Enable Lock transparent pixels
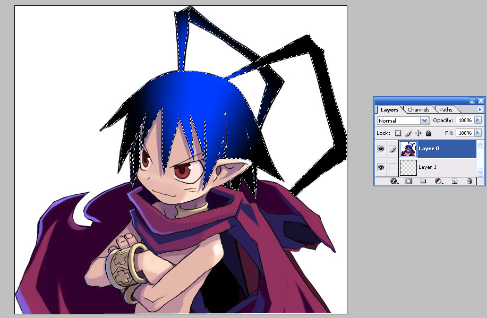The width and height of the screenshot is (487, 318). [398, 133]
